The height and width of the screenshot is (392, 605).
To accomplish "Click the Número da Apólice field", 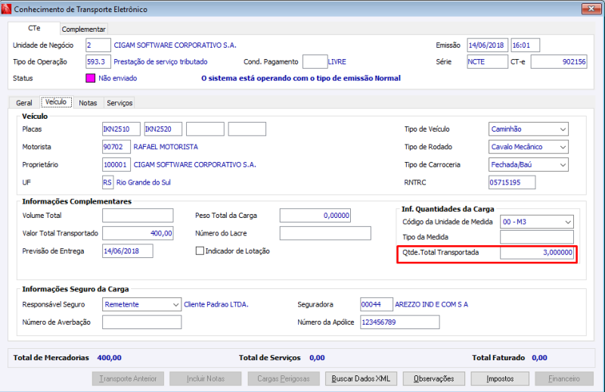I will [x=400, y=322].
